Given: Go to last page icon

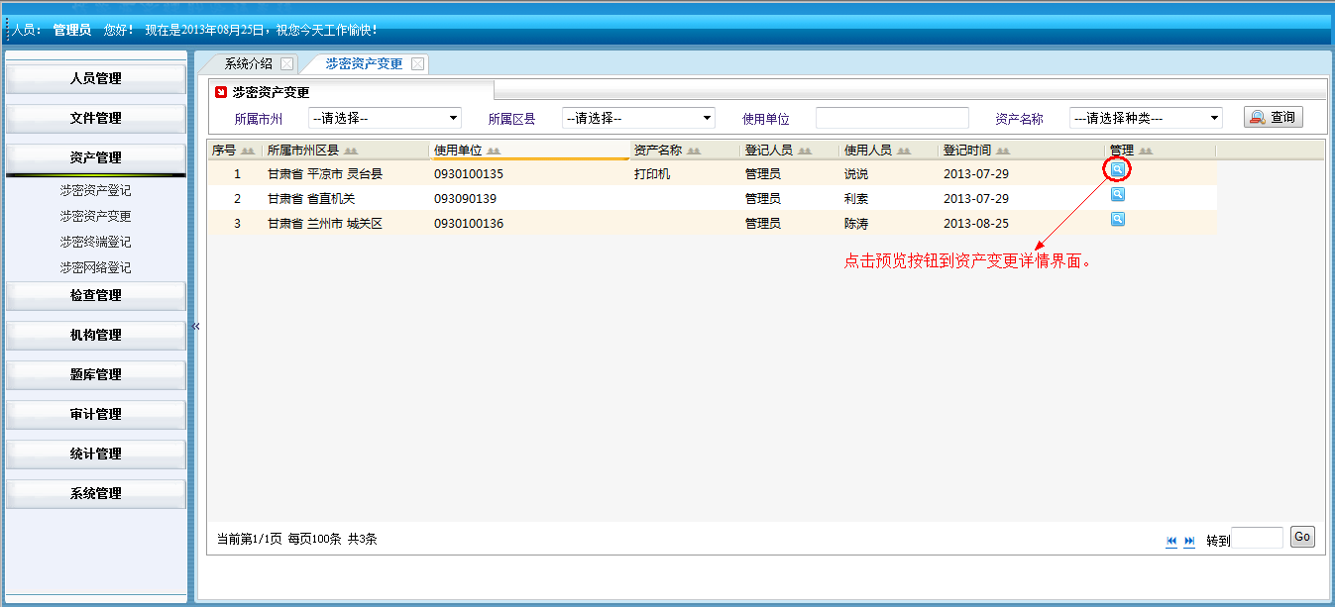Looking at the screenshot, I should (x=1189, y=541).
